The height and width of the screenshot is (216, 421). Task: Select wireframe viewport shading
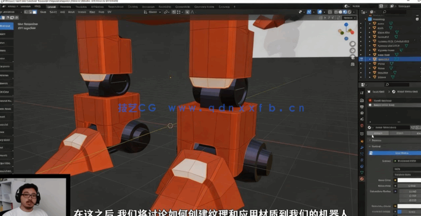(x=335, y=12)
